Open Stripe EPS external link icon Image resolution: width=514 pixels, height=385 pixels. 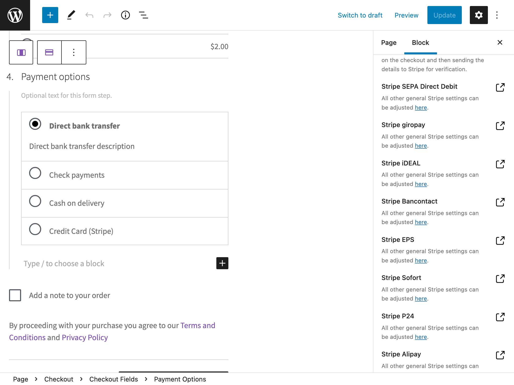point(500,240)
